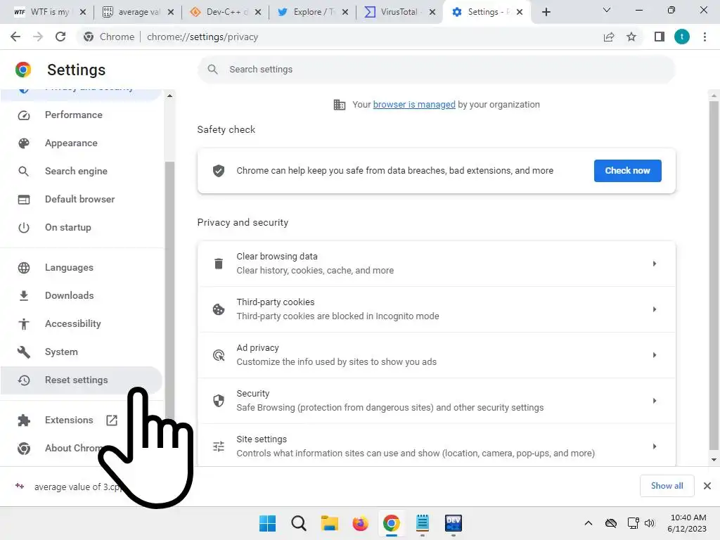Viewport: 720px width, 540px height.
Task: Click the address bar URL
Action: [x=202, y=37]
